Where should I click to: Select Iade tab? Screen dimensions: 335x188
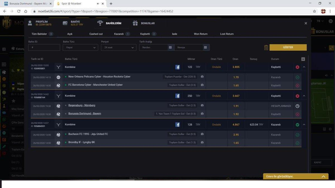coord(174,34)
